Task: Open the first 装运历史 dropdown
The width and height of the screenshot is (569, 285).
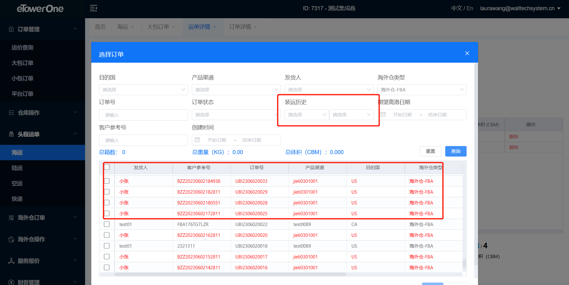Action: [307, 115]
